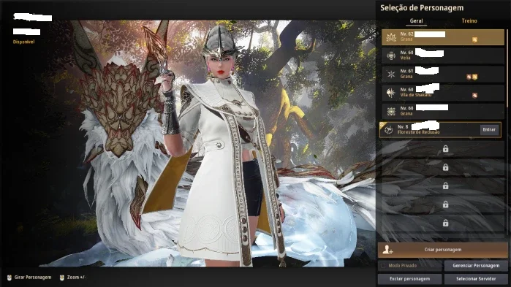Click the lock icon directly above Criar personagem

pyautogui.click(x=445, y=223)
